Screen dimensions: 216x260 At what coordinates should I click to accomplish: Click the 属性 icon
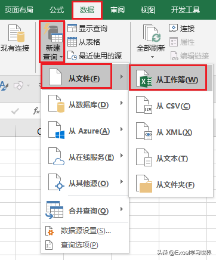(x=174, y=42)
